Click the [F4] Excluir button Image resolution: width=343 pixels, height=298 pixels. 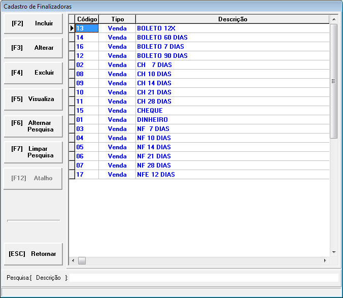point(33,73)
